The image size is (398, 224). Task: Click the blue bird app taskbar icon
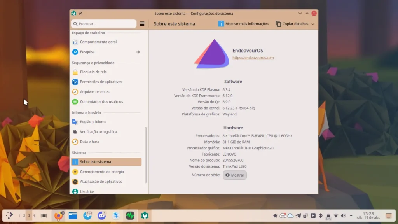pos(116,215)
